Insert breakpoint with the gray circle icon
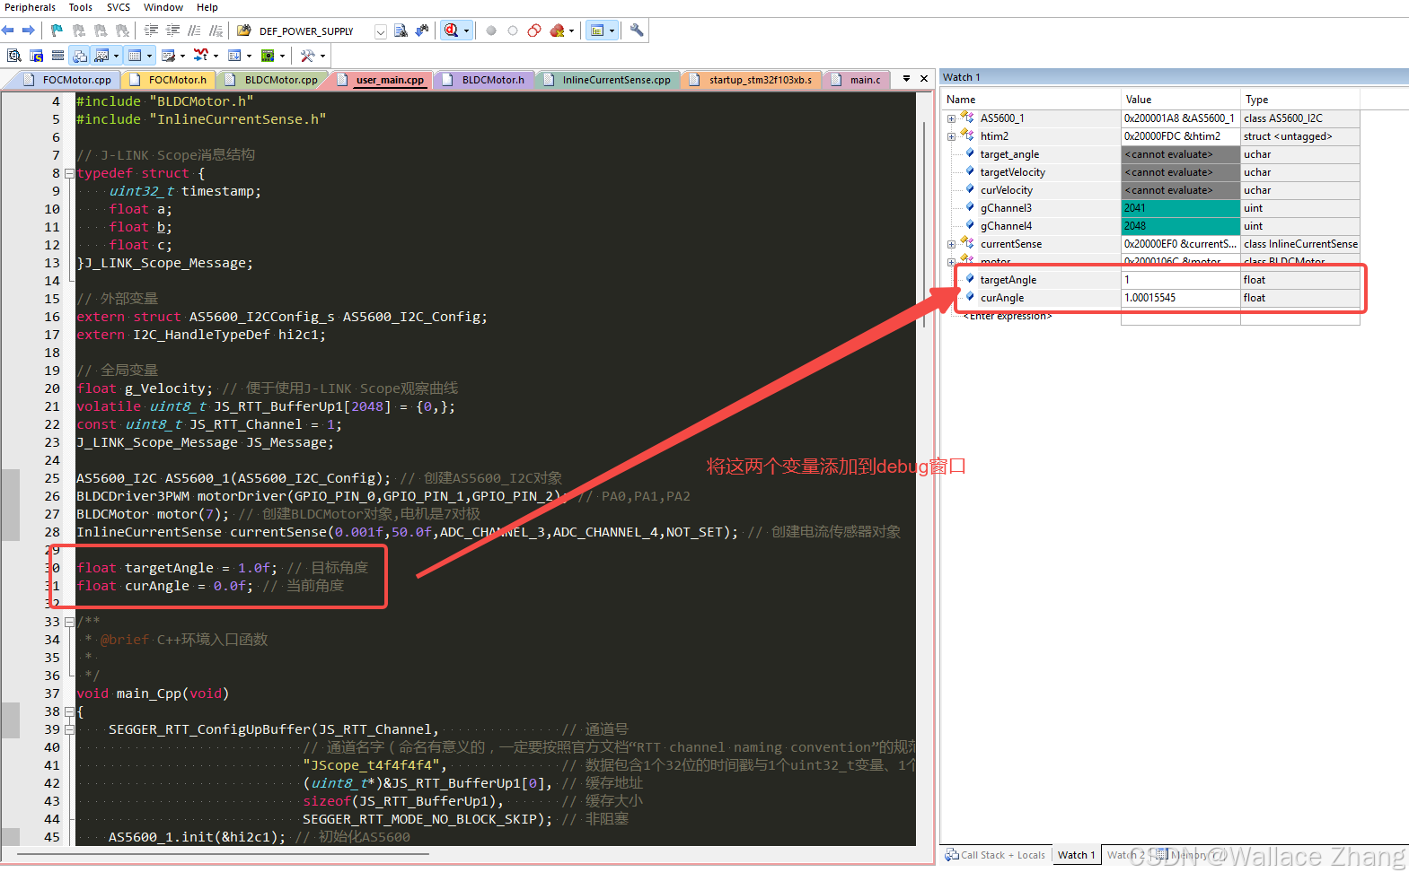The height and width of the screenshot is (881, 1409). click(x=491, y=31)
